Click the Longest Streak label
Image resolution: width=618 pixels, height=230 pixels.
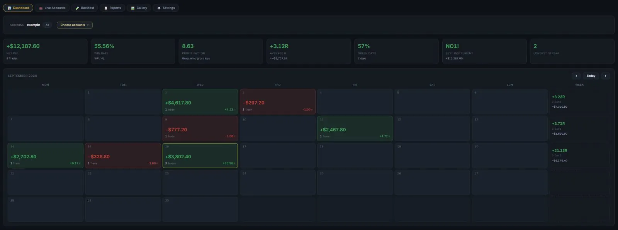pyautogui.click(x=546, y=53)
